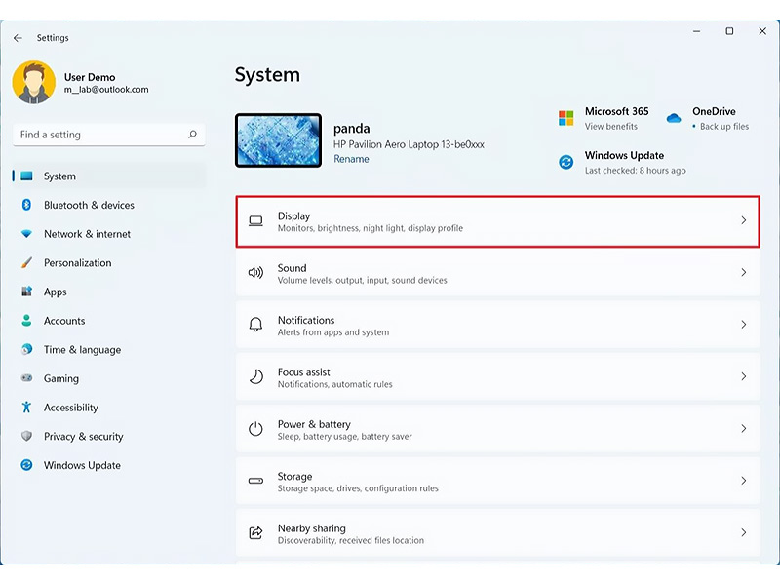This screenshot has width=780, height=585.
Task: Open Storage row chevron arrow
Action: [744, 481]
